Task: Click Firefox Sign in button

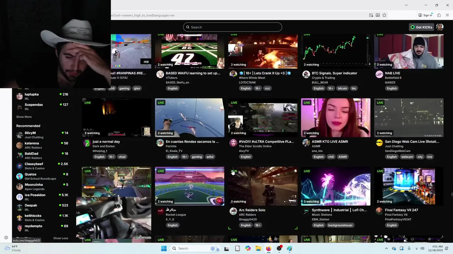Action: pyautogui.click(x=425, y=15)
